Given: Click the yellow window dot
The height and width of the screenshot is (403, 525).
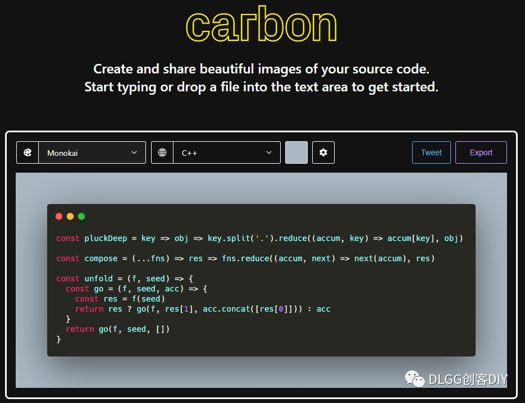Looking at the screenshot, I should tap(70, 216).
